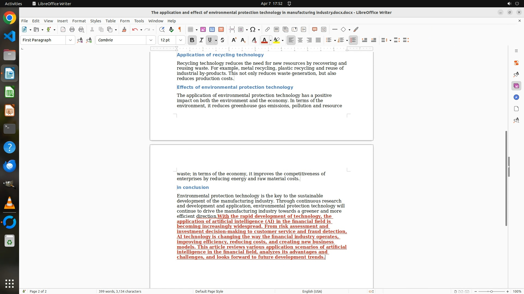The width and height of the screenshot is (524, 294).
Task: Expand the paragraph style dropdown
Action: point(70,40)
